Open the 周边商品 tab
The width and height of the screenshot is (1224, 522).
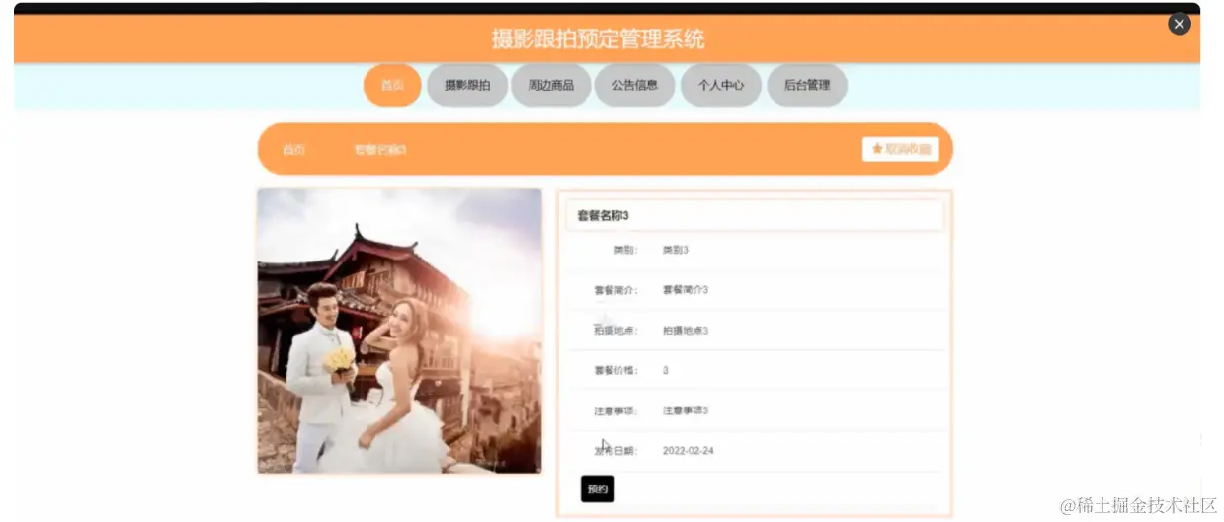pos(550,85)
